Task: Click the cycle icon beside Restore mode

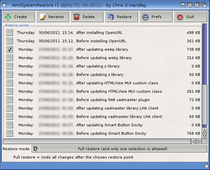Action: (35, 149)
